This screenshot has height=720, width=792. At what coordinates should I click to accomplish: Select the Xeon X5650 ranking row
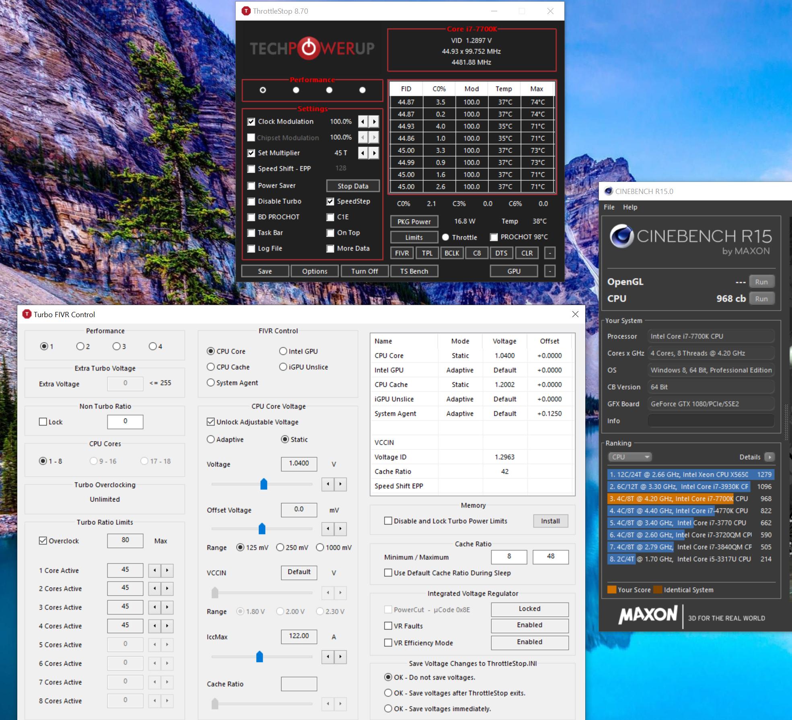[691, 474]
